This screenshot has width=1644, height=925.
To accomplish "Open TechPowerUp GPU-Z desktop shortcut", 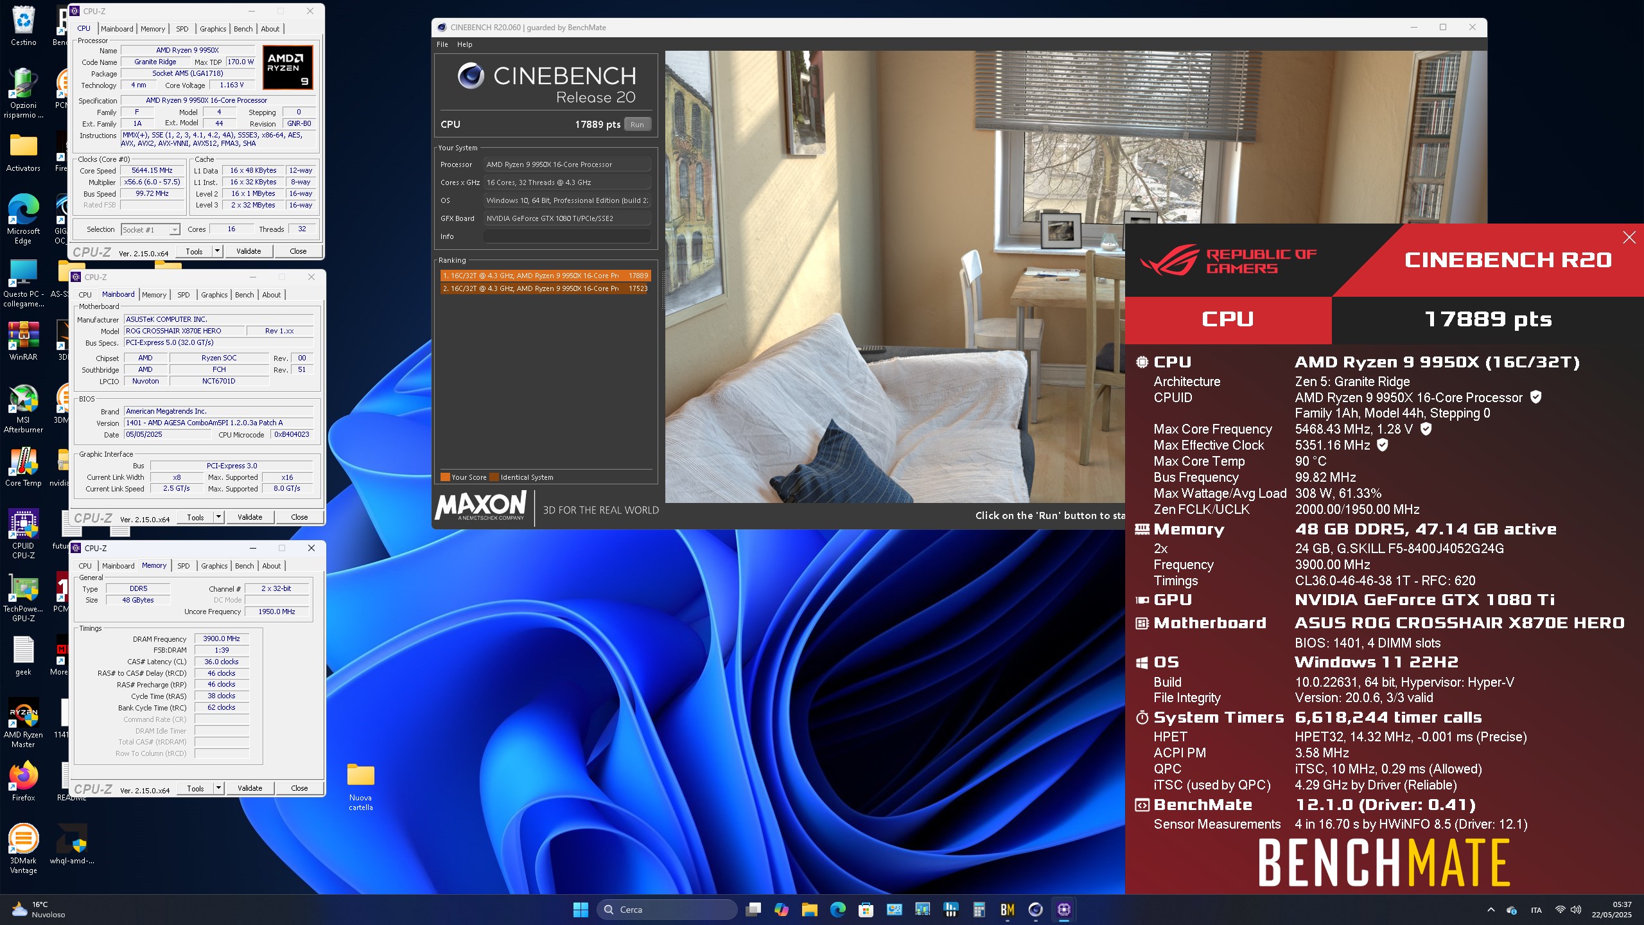I will [23, 599].
